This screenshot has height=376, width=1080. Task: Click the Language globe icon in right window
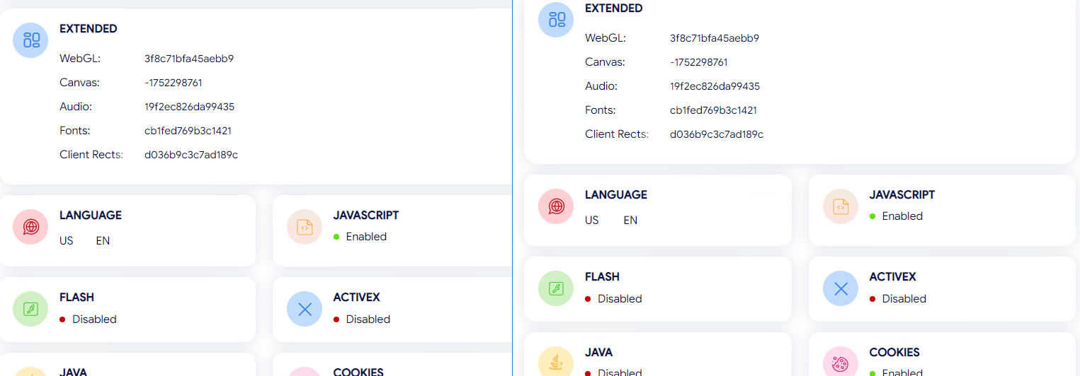(556, 206)
